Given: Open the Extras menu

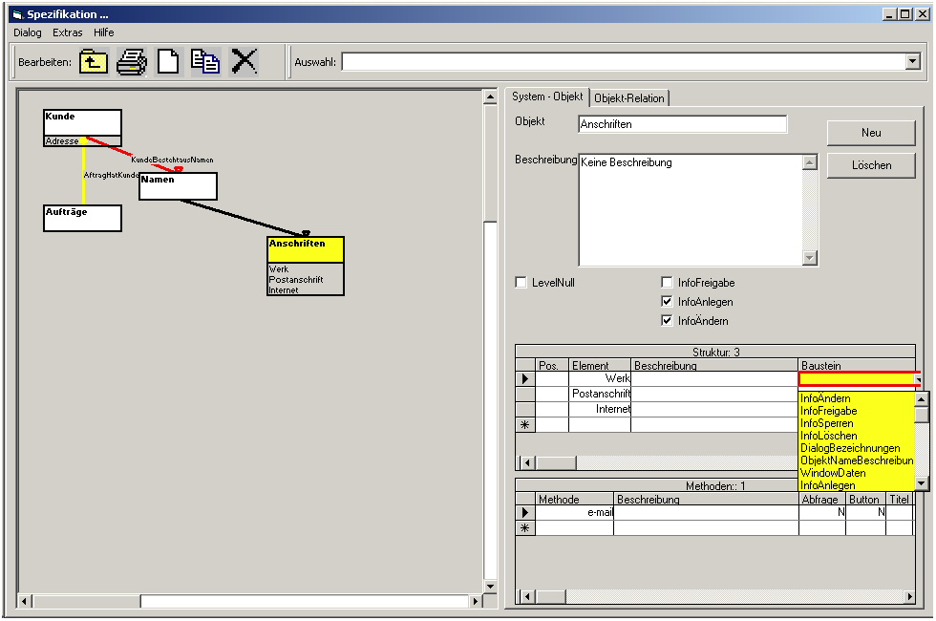Looking at the screenshot, I should [68, 32].
